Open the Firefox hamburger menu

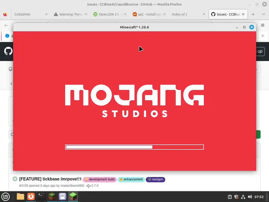pyautogui.click(x=263, y=25)
